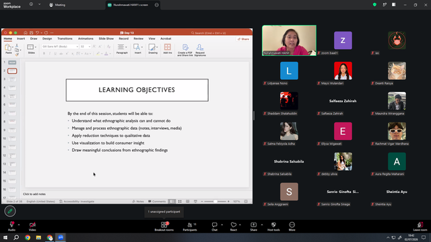Select slide 8 thumbnail in slide panel
Viewport: 431px width, 242px height.
12,122
